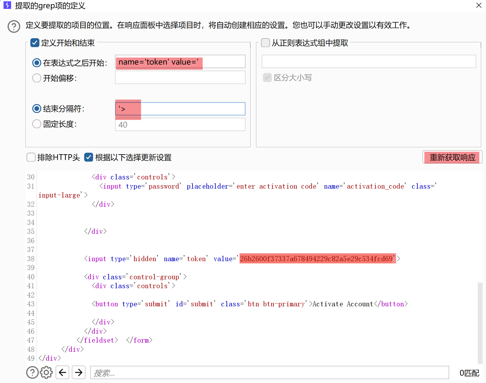486x383 pixels.
Task: Close the grep definition dialog
Action: point(479,5)
